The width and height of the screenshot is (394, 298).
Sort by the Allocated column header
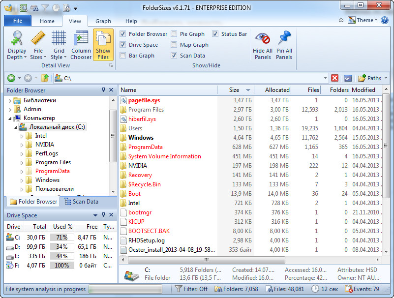pyautogui.click(x=273, y=89)
